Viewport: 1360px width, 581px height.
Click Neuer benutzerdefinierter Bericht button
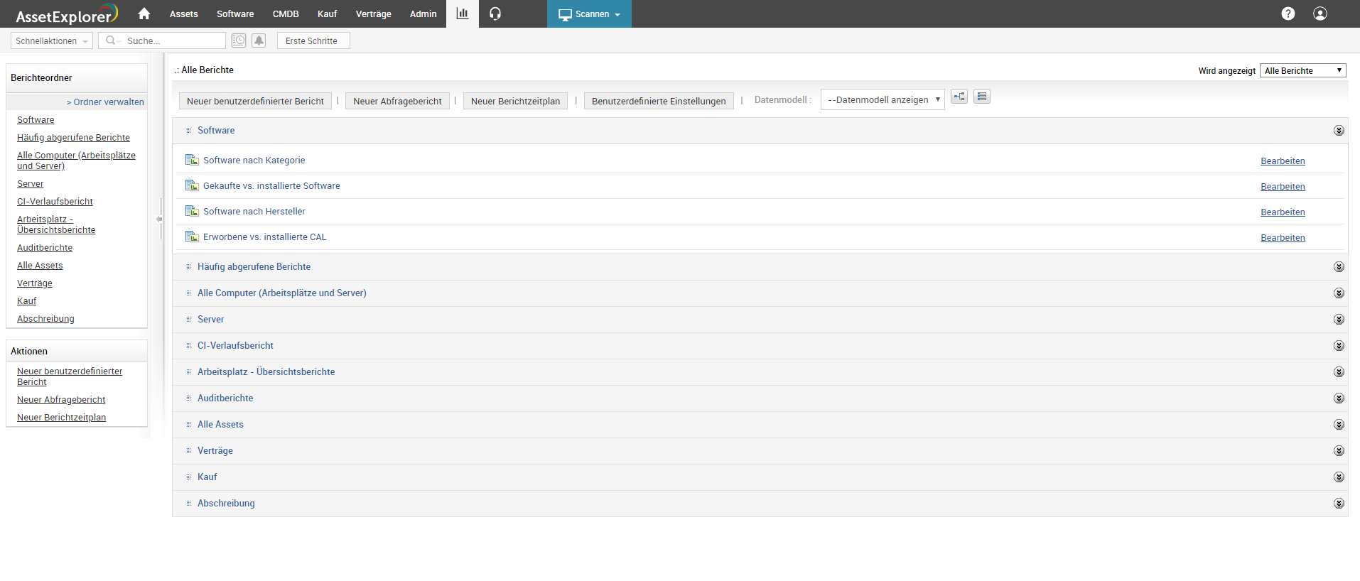tap(255, 101)
